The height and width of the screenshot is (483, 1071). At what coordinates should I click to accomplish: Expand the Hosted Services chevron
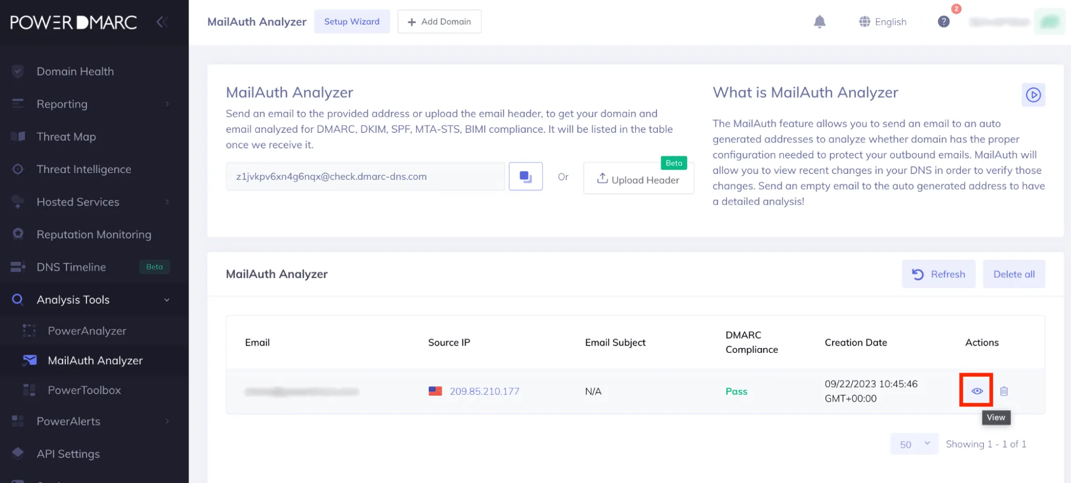167,202
